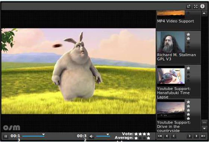Open the MP4 Video Support thumbnail
The width and height of the screenshot is (209, 142).
coord(171,14)
